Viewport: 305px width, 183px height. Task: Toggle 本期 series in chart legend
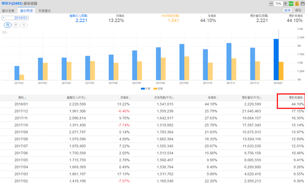point(145,89)
